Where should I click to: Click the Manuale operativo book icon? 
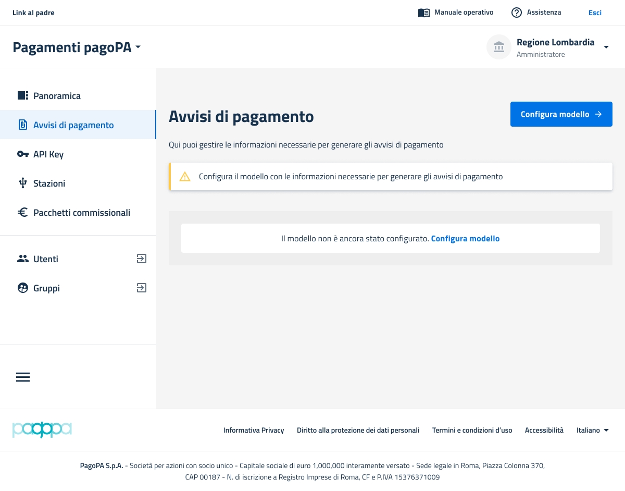(x=424, y=13)
